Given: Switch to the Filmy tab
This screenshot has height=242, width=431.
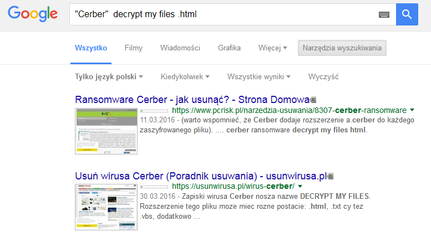Looking at the screenshot, I should [134, 48].
